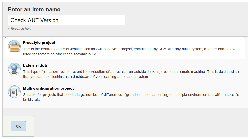Select the Multi-configuration project title
Image resolution: width=251 pixels, height=139 pixels.
48,88
